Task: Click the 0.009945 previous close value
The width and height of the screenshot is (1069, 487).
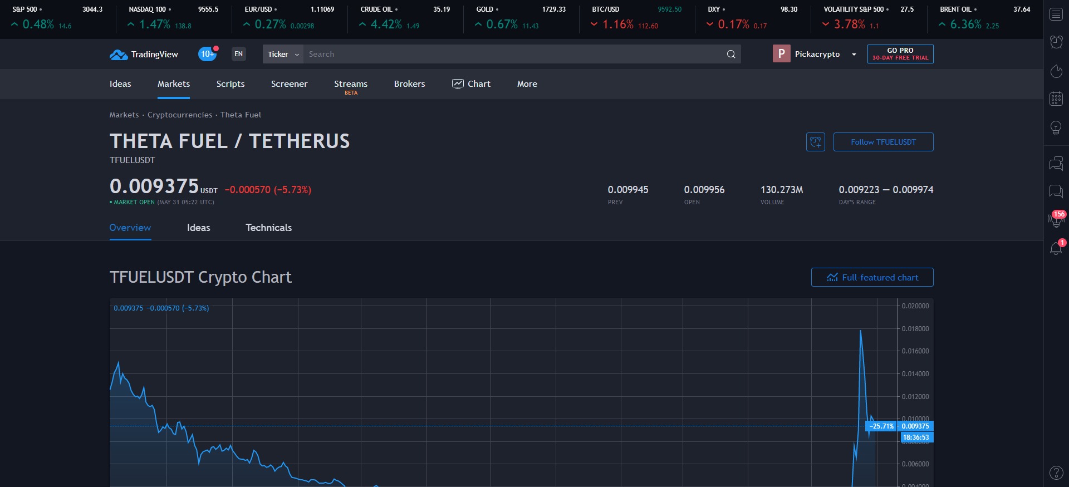Action: click(628, 190)
